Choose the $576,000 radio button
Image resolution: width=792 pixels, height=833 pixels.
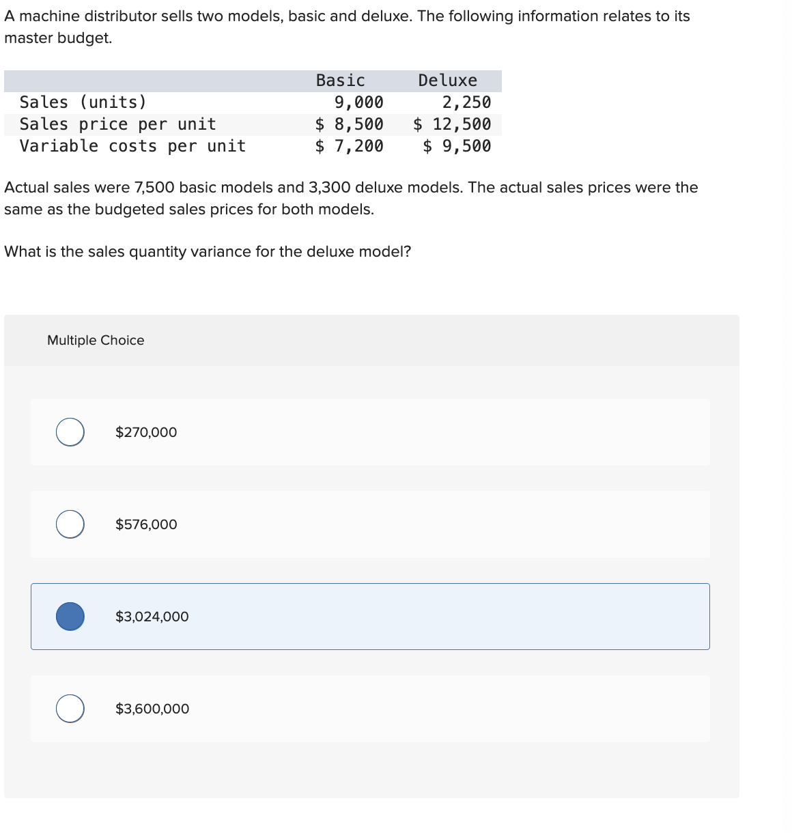pos(70,524)
